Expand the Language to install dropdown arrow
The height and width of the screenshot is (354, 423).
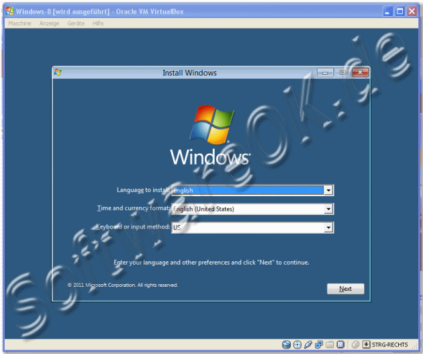pos(328,190)
